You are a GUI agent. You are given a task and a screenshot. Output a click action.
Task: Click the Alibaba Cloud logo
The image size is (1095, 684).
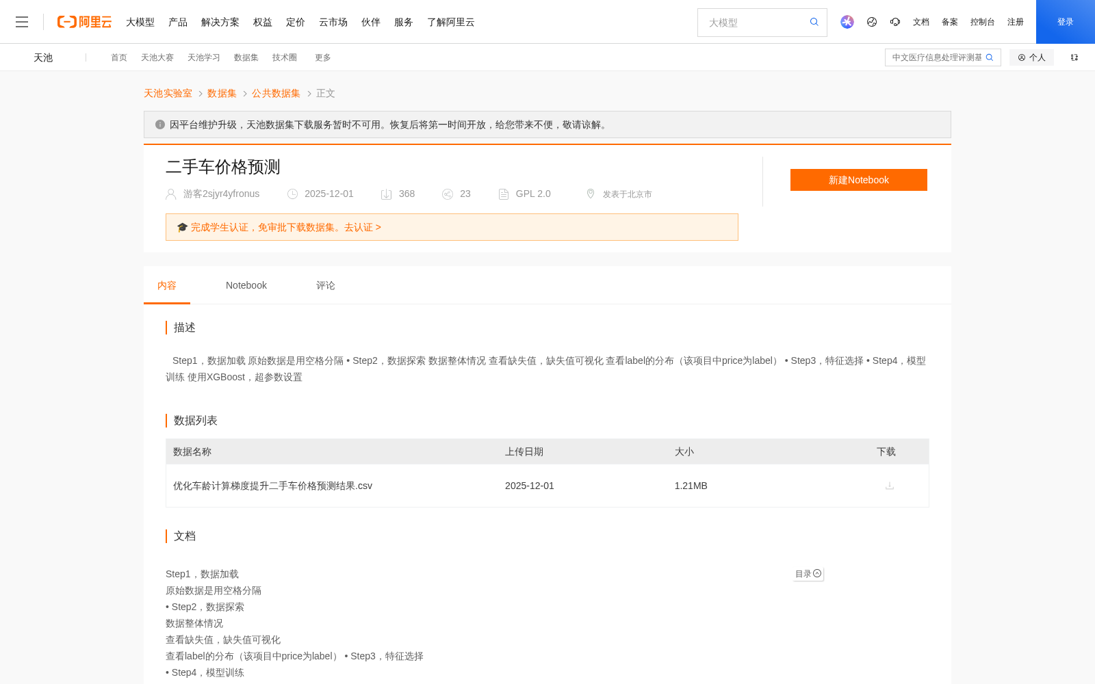84,22
